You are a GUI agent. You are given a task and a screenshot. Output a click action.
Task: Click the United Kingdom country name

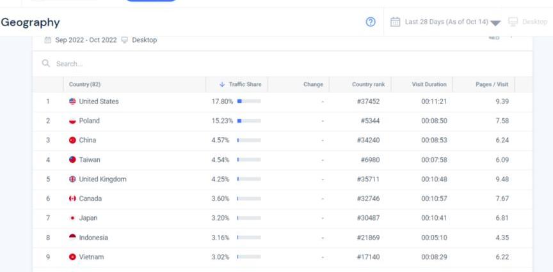[102, 179]
